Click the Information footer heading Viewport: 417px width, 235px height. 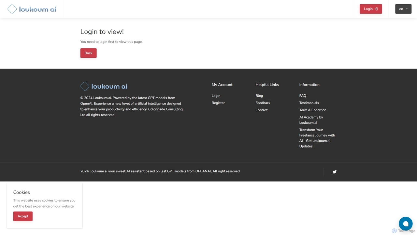point(309,85)
